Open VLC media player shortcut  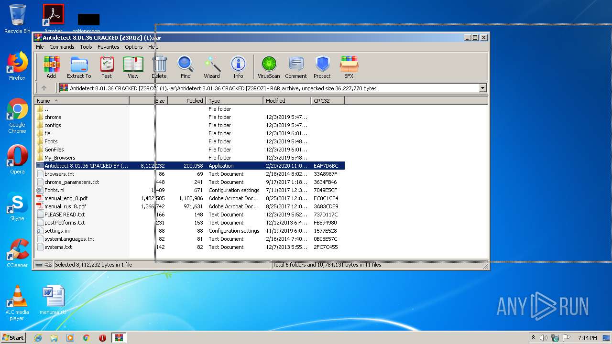(x=17, y=303)
